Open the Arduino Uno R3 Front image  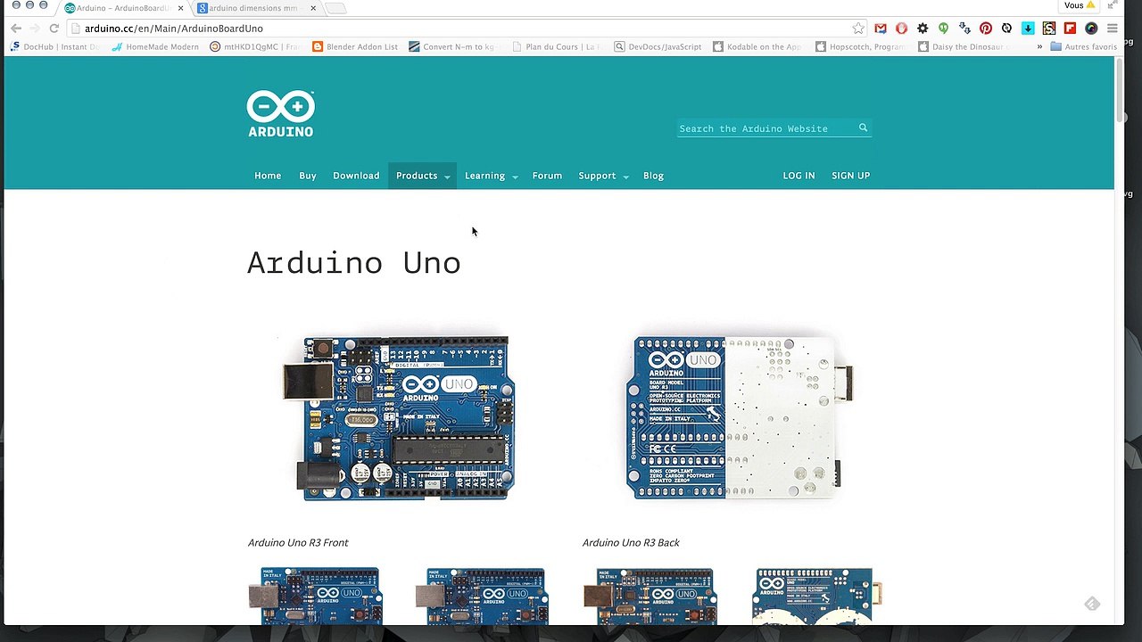(399, 418)
